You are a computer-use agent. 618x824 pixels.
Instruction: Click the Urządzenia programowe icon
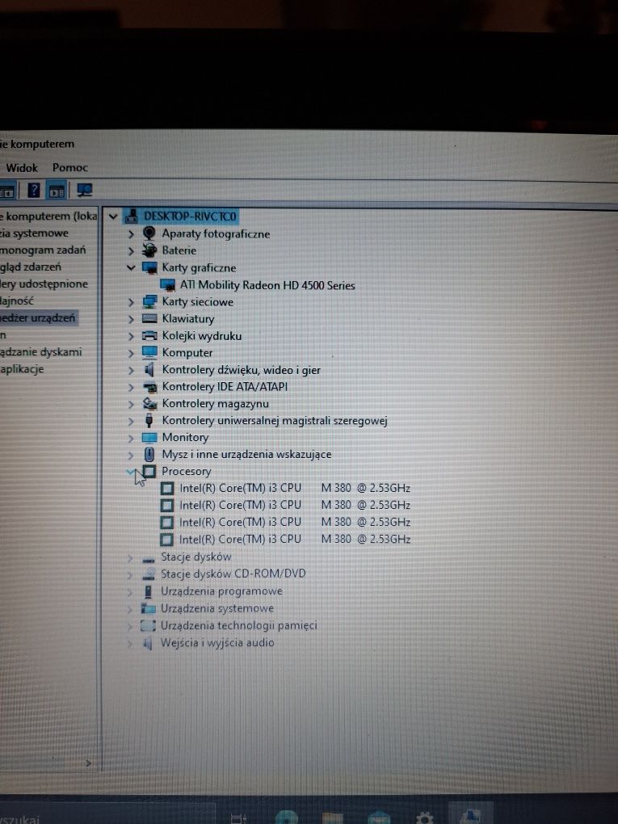click(x=148, y=591)
